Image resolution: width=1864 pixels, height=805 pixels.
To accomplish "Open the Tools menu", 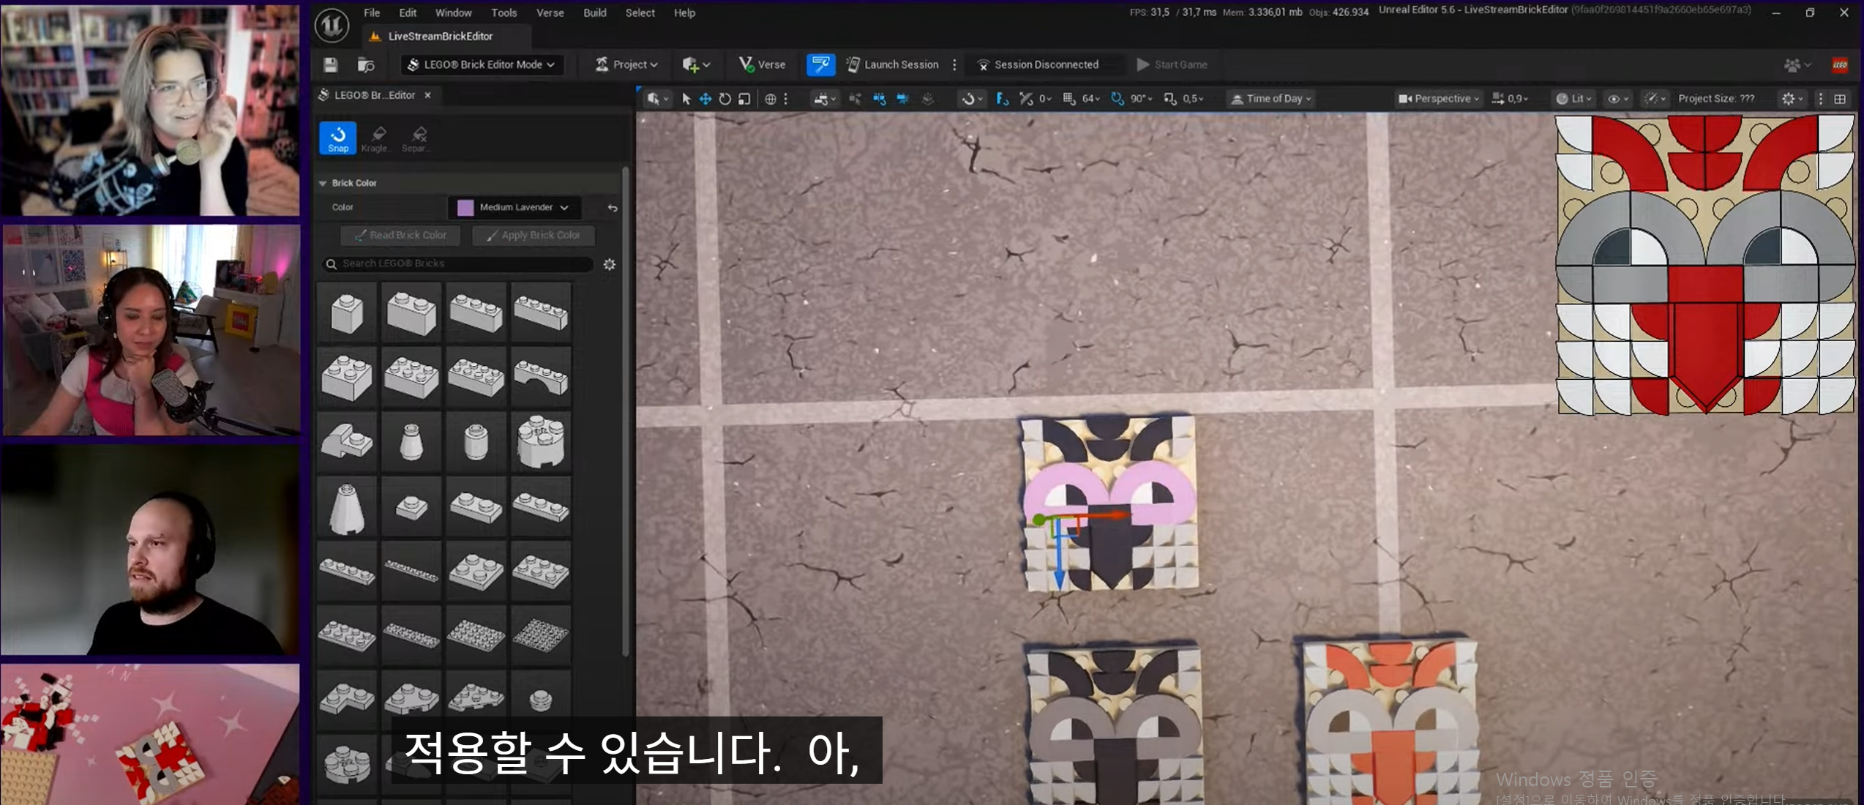I will pos(504,13).
